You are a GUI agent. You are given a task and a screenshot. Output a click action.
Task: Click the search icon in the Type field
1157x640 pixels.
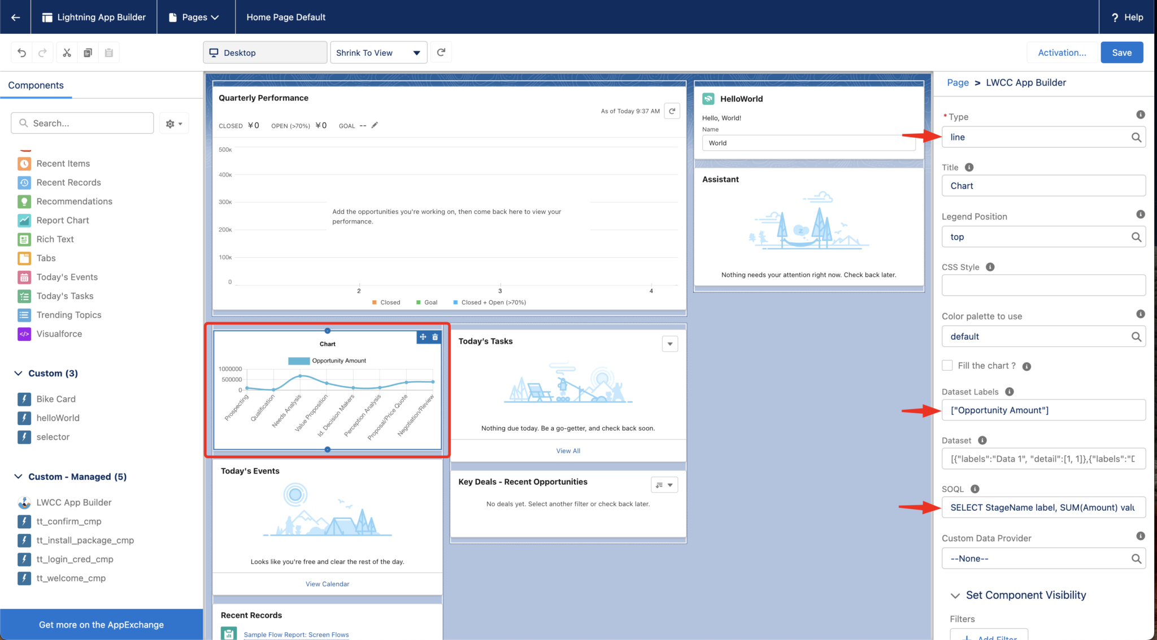tap(1136, 137)
